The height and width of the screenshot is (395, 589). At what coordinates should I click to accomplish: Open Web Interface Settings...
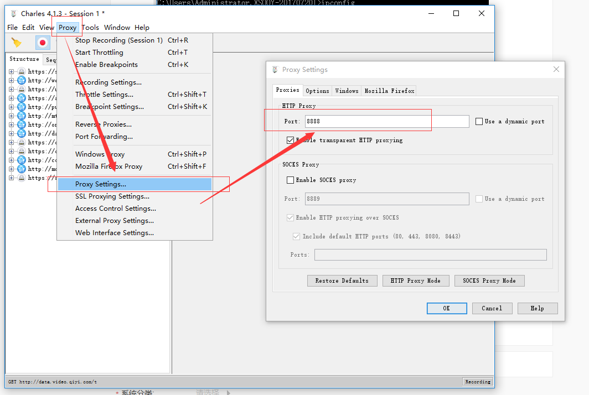[135, 233]
